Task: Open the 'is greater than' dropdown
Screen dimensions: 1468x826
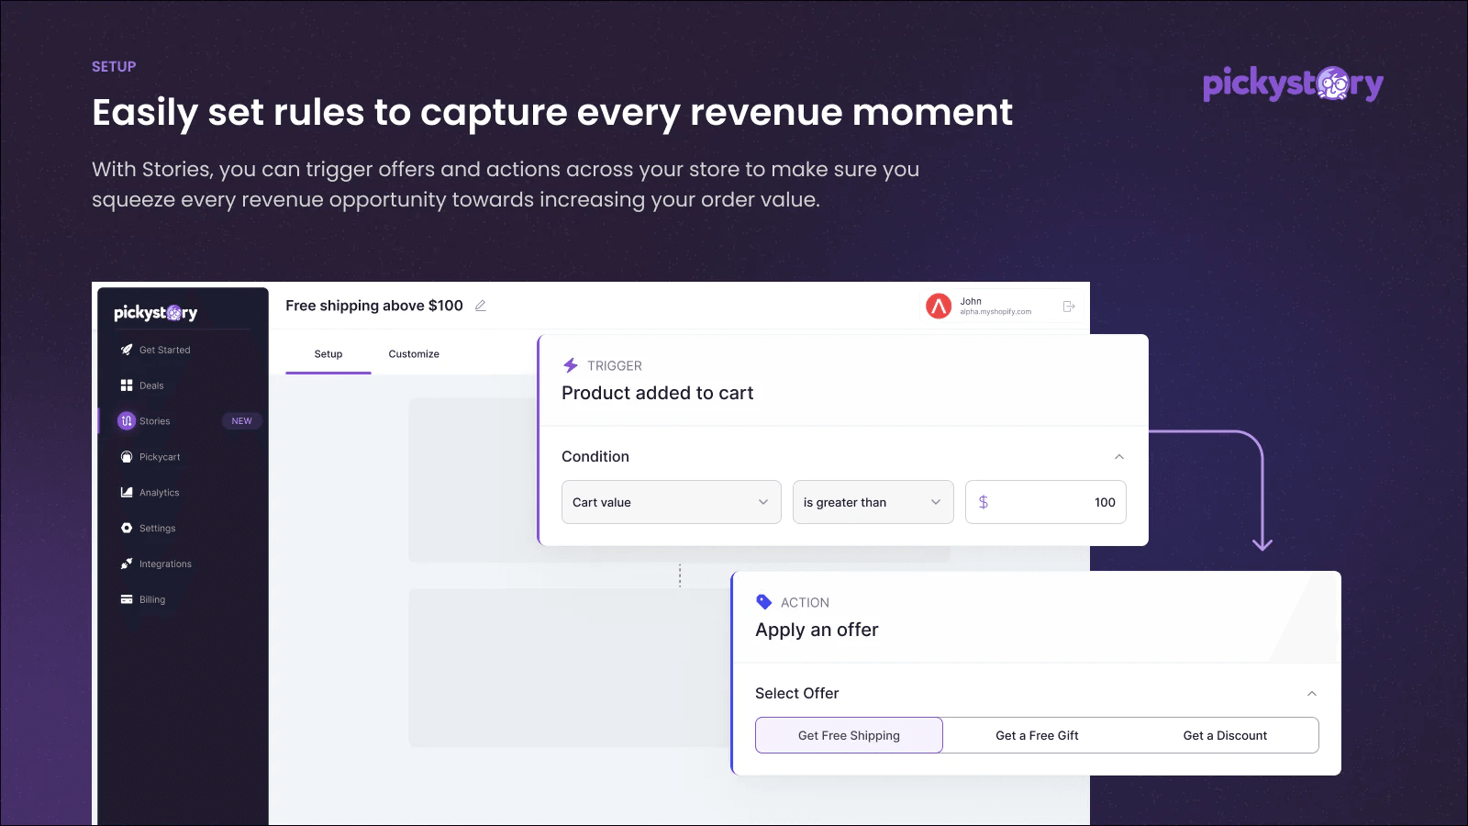Action: [872, 502]
